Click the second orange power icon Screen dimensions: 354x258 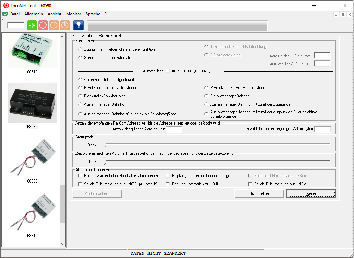point(65,25)
